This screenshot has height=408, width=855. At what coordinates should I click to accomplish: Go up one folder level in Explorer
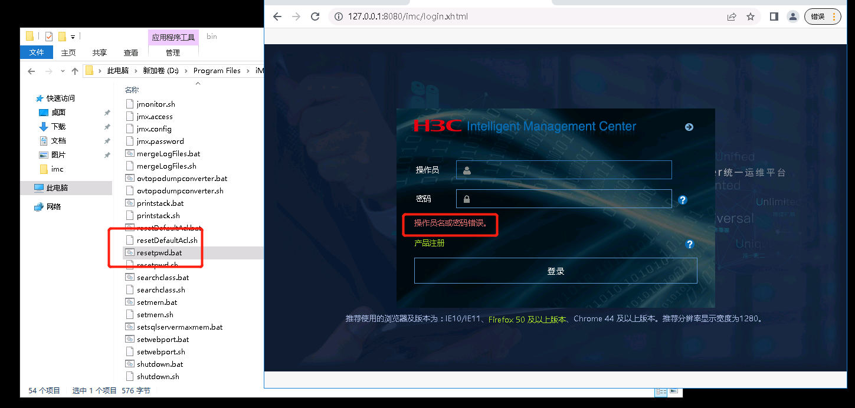(x=75, y=71)
